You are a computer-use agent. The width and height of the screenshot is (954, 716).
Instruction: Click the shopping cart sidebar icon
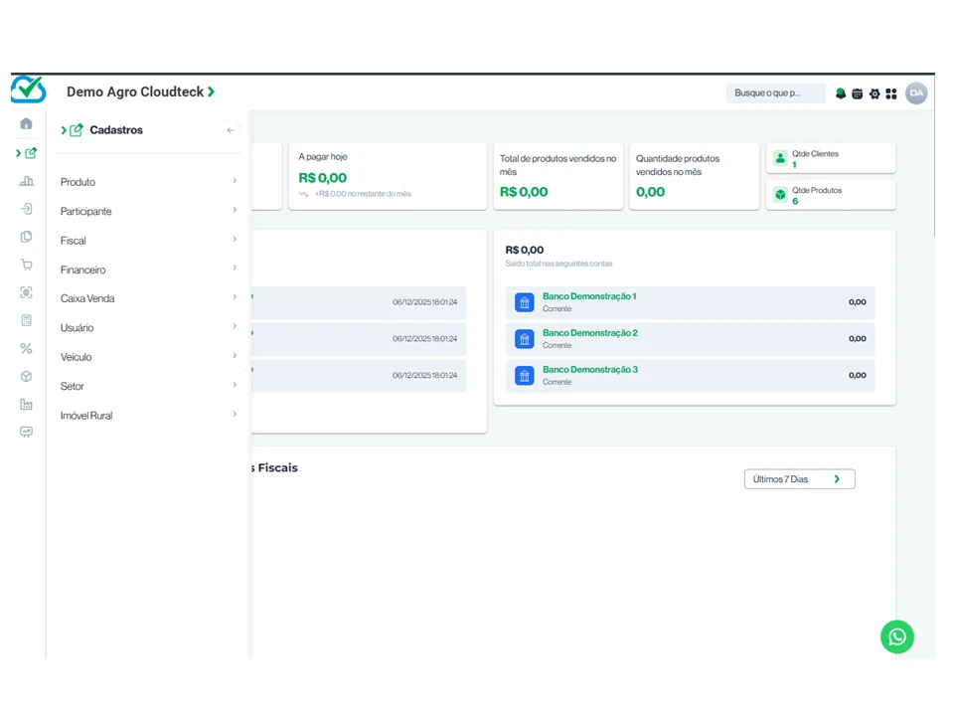tap(26, 265)
